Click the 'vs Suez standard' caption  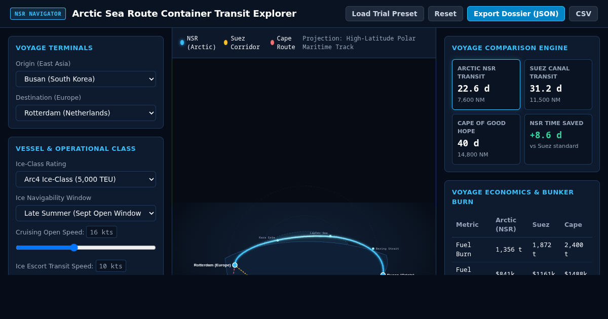[554, 146]
